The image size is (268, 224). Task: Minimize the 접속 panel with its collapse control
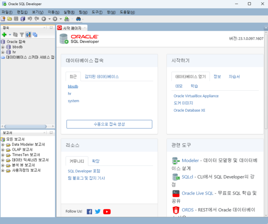pos(50,27)
